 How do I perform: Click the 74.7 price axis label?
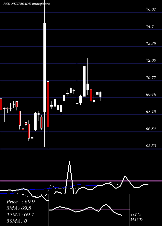pyautogui.click(x=150, y=26)
